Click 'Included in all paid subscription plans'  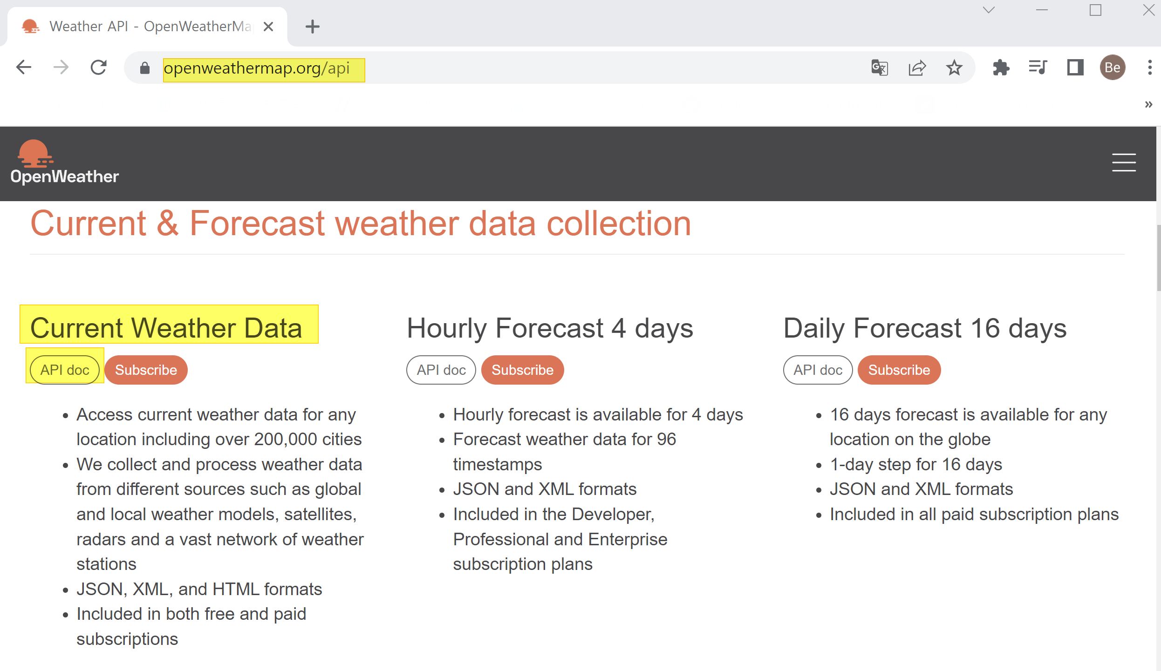(x=974, y=514)
